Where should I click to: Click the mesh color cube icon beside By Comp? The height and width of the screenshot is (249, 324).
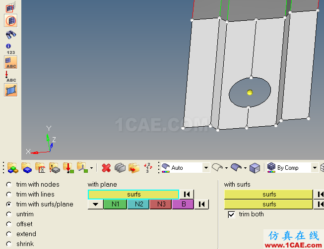271,168
